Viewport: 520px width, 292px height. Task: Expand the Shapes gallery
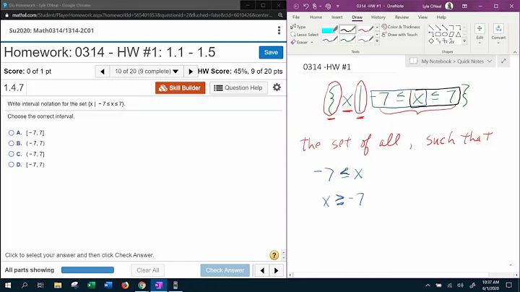(464, 41)
